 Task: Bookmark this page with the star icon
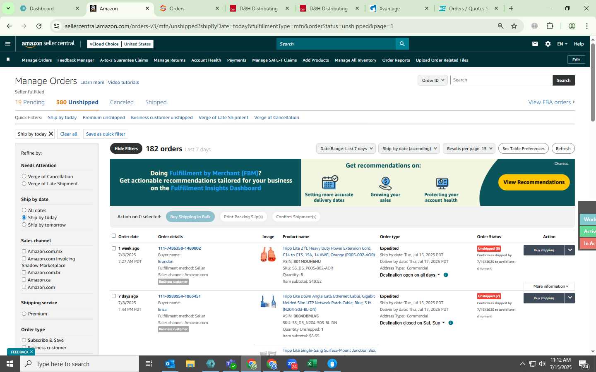tap(514, 26)
